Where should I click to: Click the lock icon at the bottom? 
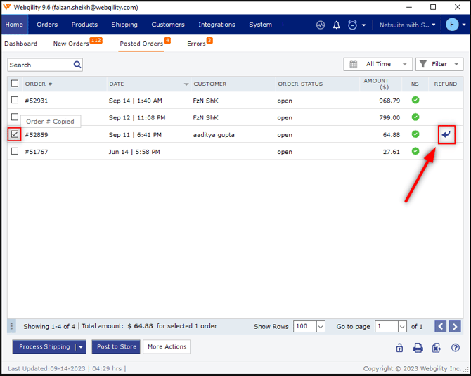point(399,347)
